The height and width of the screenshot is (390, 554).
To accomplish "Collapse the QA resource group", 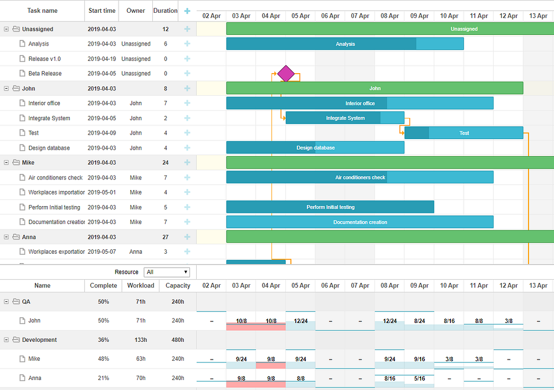I will point(6,302).
